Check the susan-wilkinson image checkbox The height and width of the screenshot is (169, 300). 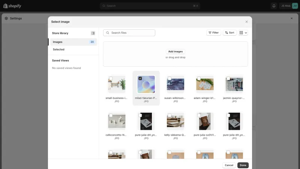click(x=169, y=78)
